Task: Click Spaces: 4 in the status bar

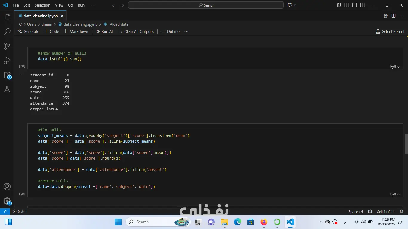Action: click(x=355, y=211)
